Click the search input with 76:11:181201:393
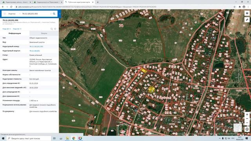The image size is (251, 141). 35,14
